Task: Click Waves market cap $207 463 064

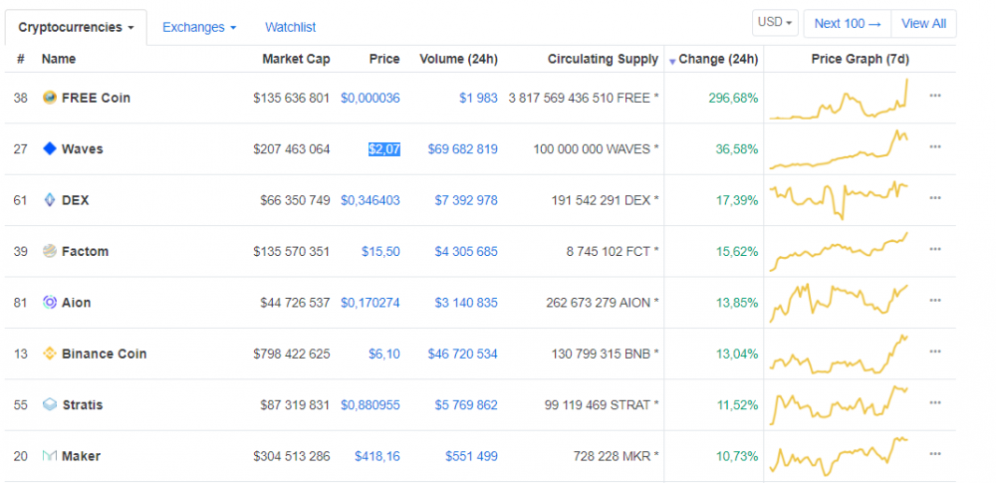Action: click(x=292, y=149)
